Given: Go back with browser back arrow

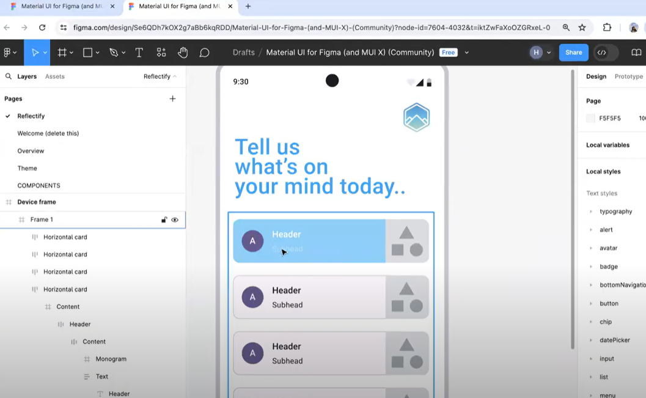Looking at the screenshot, I should [x=7, y=28].
